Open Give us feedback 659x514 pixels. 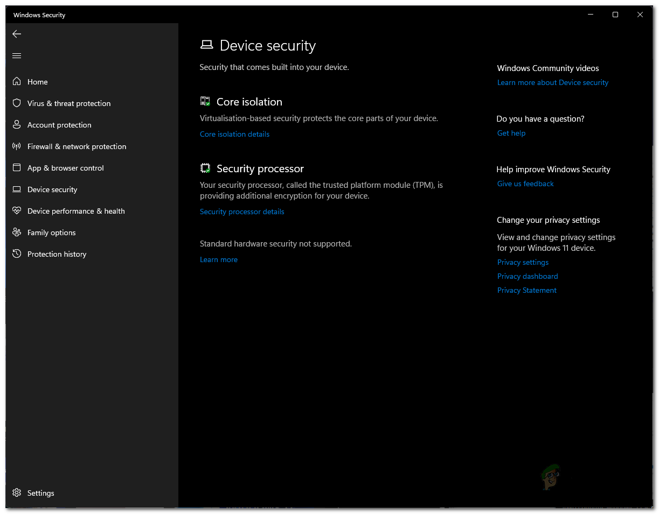pos(525,183)
